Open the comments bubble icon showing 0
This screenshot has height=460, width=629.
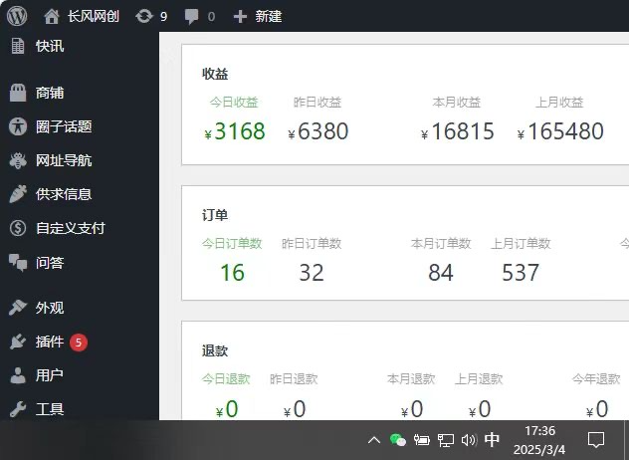pyautogui.click(x=191, y=17)
